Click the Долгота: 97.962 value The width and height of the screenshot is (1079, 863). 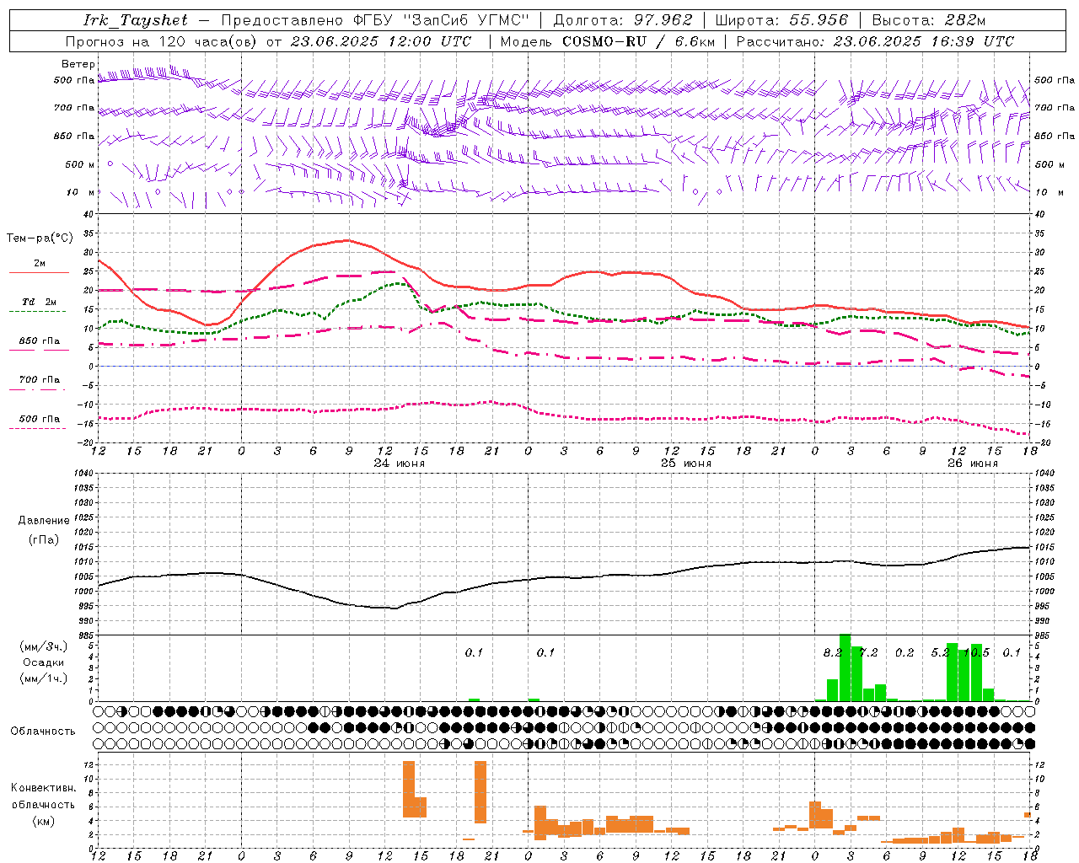[x=622, y=20]
